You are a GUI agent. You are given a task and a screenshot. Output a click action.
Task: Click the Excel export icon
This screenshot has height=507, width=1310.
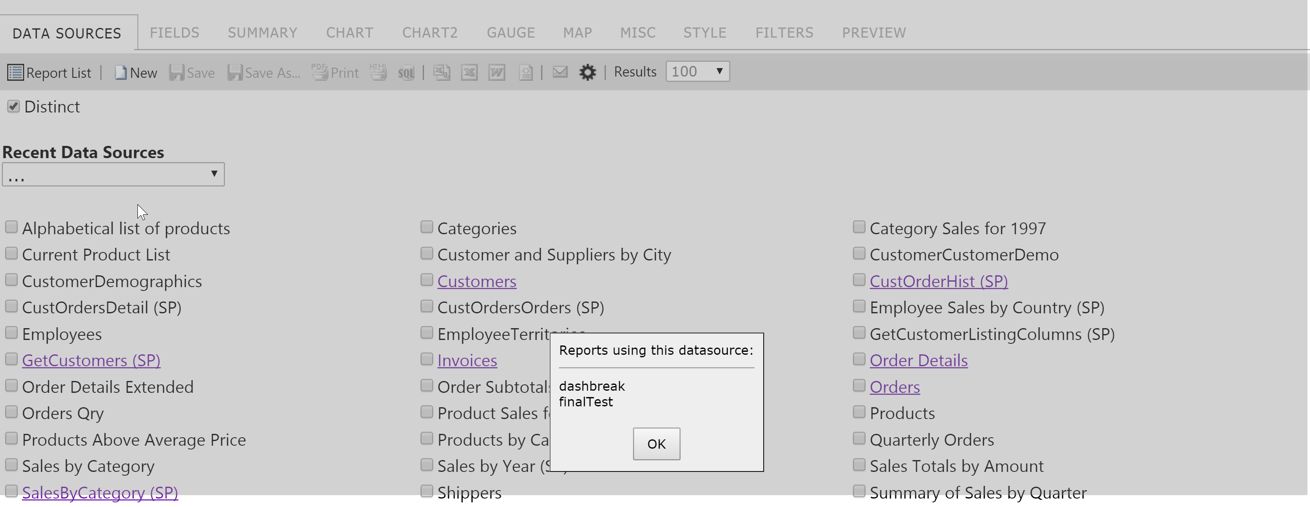tap(469, 73)
